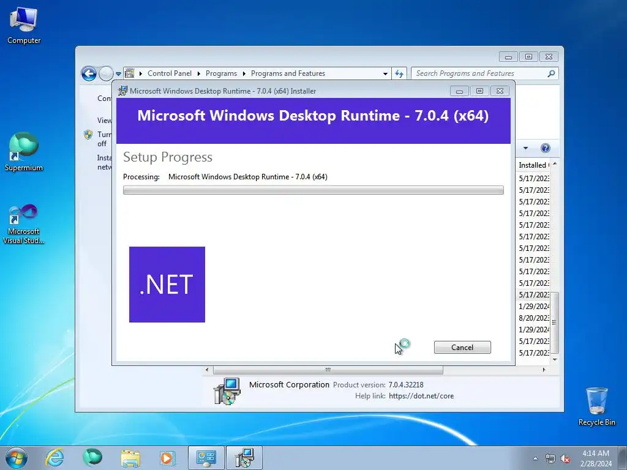
Task: Open the Help question mark button
Action: (x=545, y=148)
